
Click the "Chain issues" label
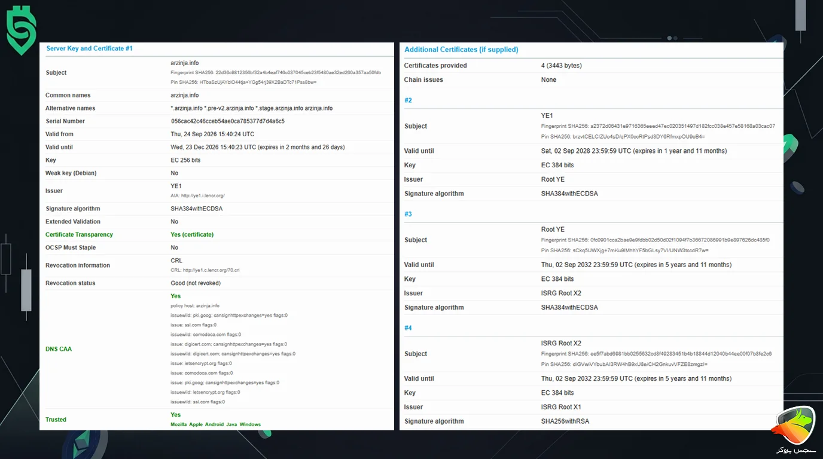[x=423, y=80]
